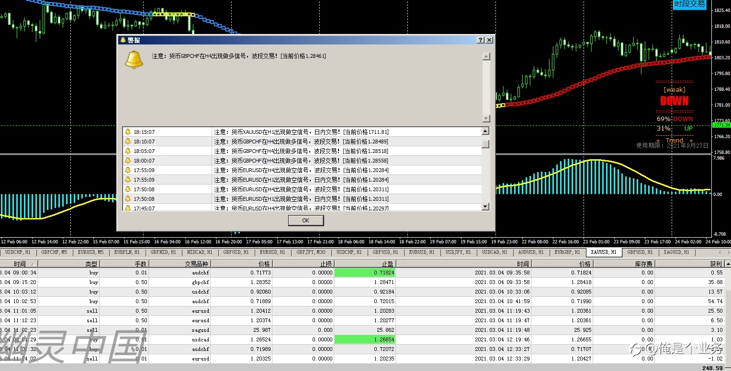This screenshot has width=731, height=371.
Task: Open the USDCAD,H1 chart tab
Action: coord(495,252)
